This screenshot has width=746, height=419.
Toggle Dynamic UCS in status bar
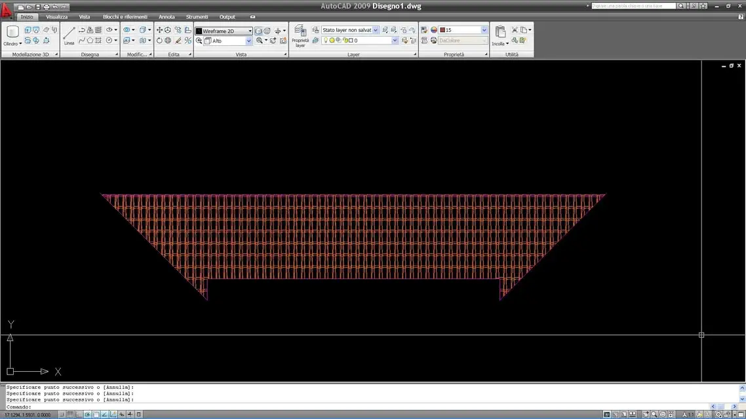(113, 414)
